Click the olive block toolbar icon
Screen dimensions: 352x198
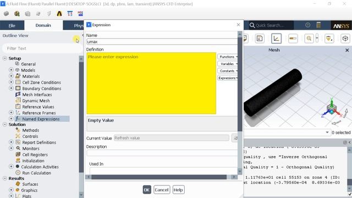[17, 14]
